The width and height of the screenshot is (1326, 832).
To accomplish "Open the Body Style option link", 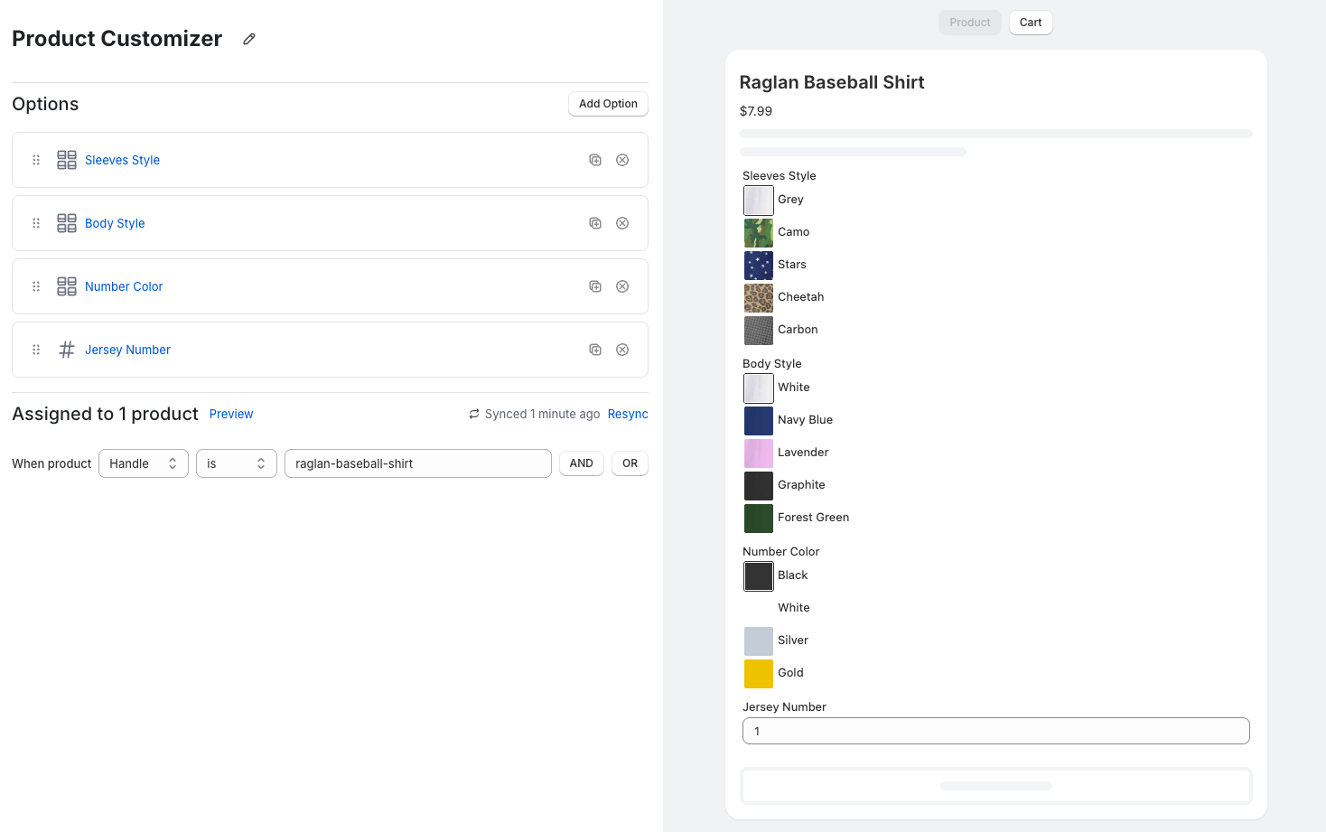I will click(115, 223).
